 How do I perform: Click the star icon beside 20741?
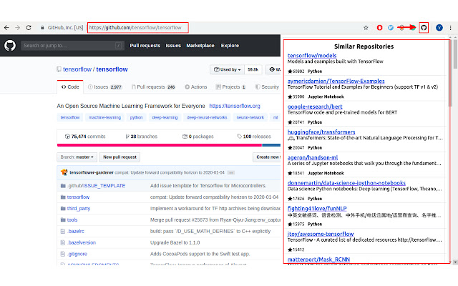click(290, 122)
